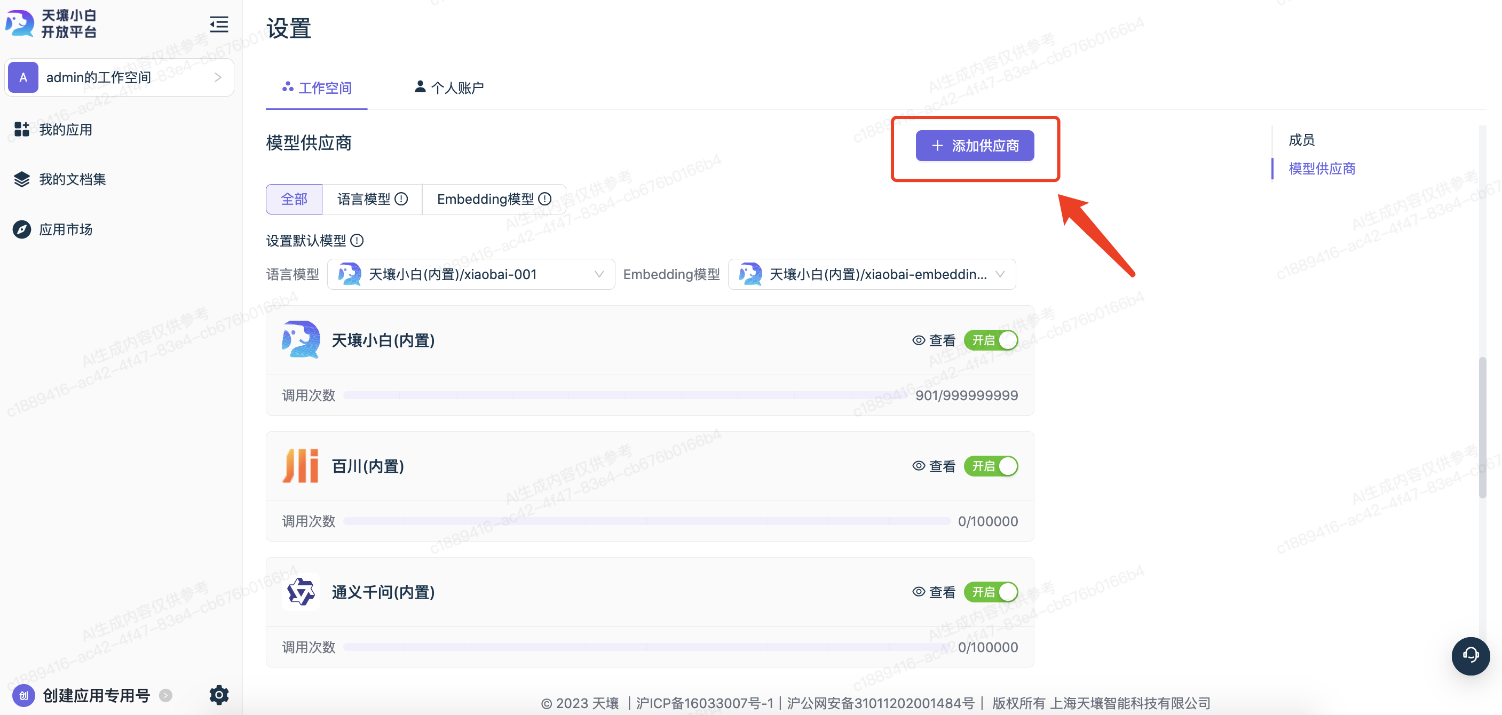
Task: Click the 901/999999999 usage value
Action: [x=966, y=395]
